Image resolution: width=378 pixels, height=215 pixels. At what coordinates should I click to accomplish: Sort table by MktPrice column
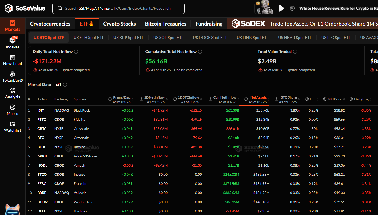(x=334, y=99)
